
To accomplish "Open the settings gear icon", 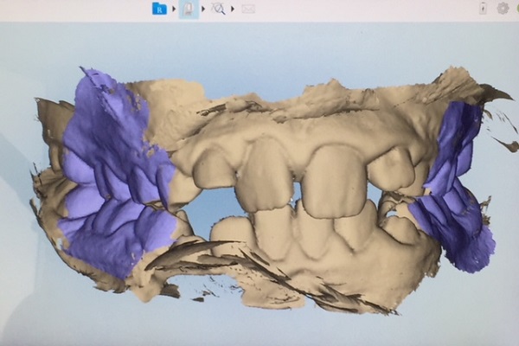I will coord(503,9).
